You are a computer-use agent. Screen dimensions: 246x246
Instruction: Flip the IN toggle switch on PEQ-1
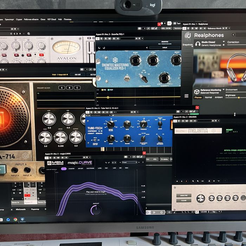pos(127,78)
